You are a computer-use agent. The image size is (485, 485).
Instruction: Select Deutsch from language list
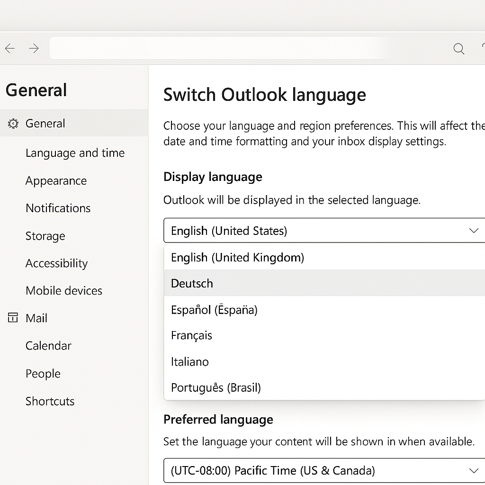pyautogui.click(x=324, y=283)
